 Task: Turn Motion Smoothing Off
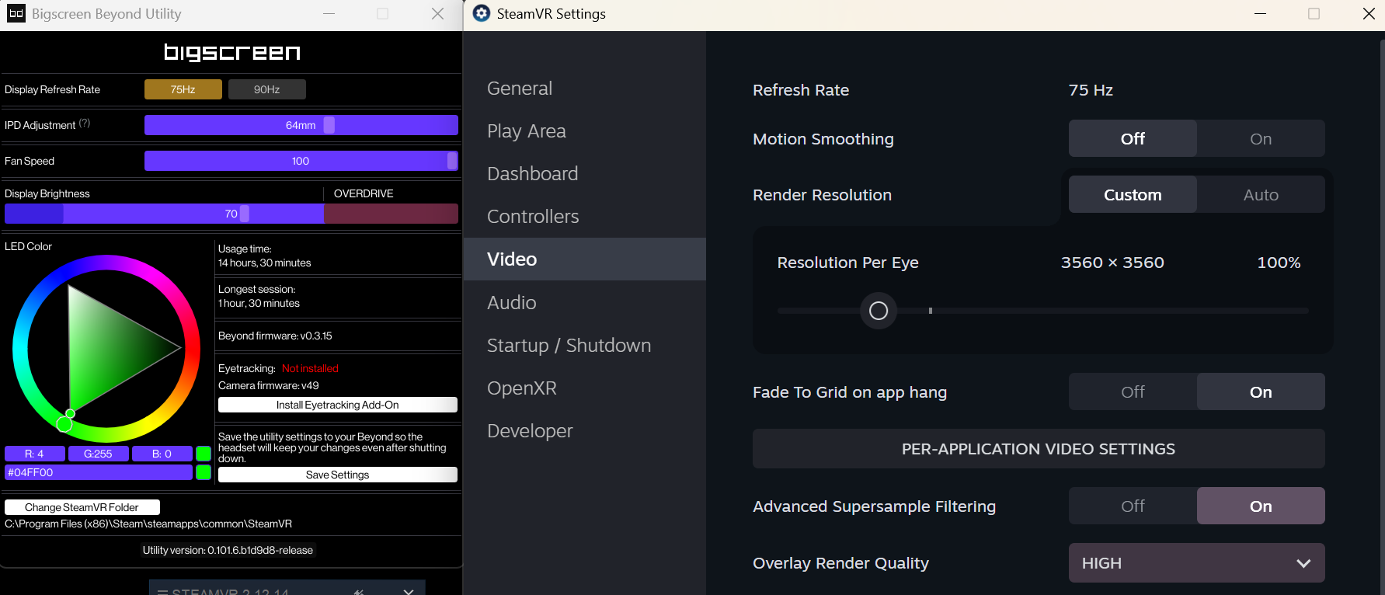(1133, 138)
